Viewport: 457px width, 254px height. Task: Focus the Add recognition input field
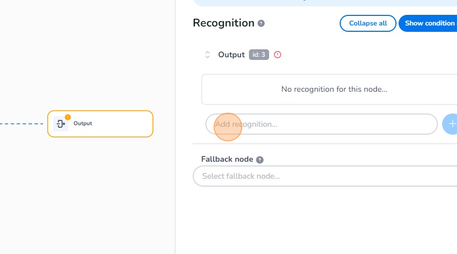point(321,124)
